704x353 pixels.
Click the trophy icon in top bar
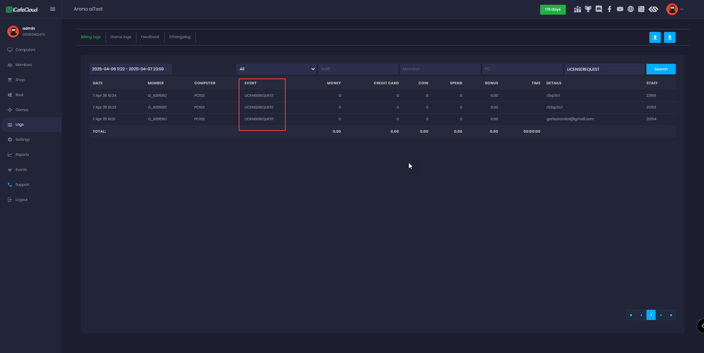[588, 9]
